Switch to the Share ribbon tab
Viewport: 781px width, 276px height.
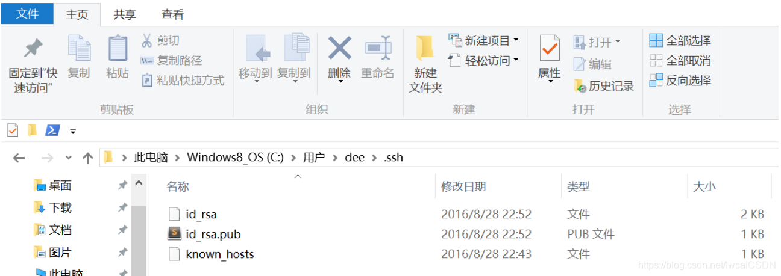coord(124,14)
